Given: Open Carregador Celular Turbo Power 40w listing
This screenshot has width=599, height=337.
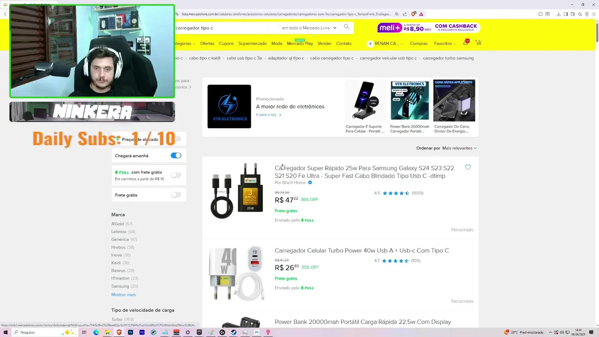Looking at the screenshot, I should coord(362,250).
